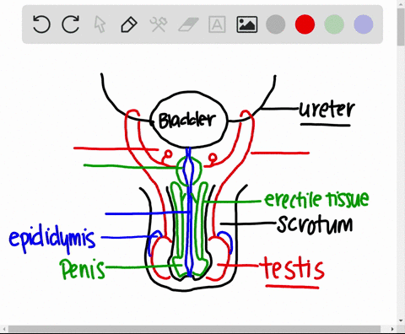Viewport: 405px width, 334px height.
Task: Select the pen drawing tool
Action: click(129, 24)
